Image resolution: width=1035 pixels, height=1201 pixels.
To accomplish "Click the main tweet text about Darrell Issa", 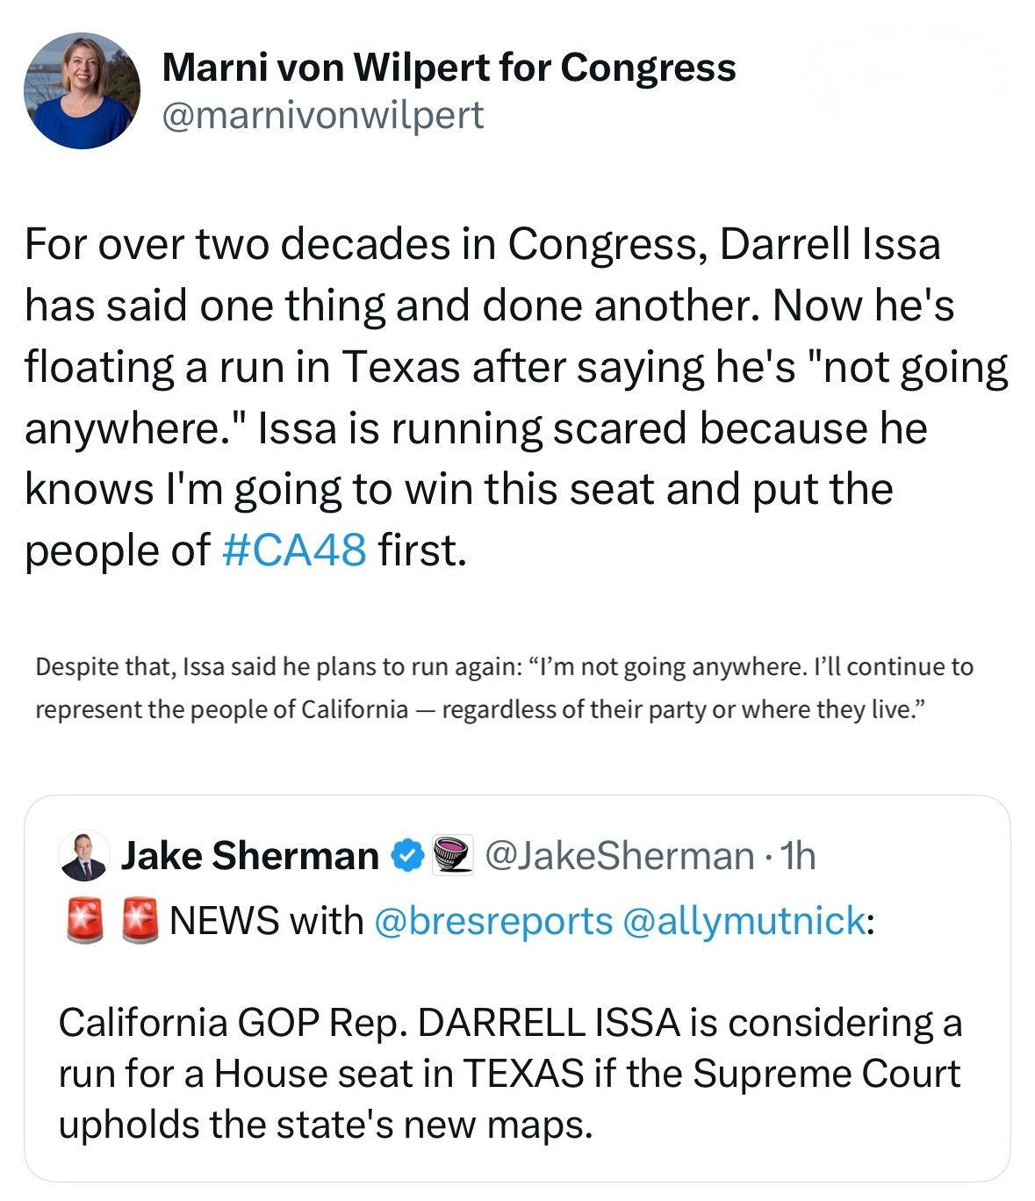I will (516, 397).
